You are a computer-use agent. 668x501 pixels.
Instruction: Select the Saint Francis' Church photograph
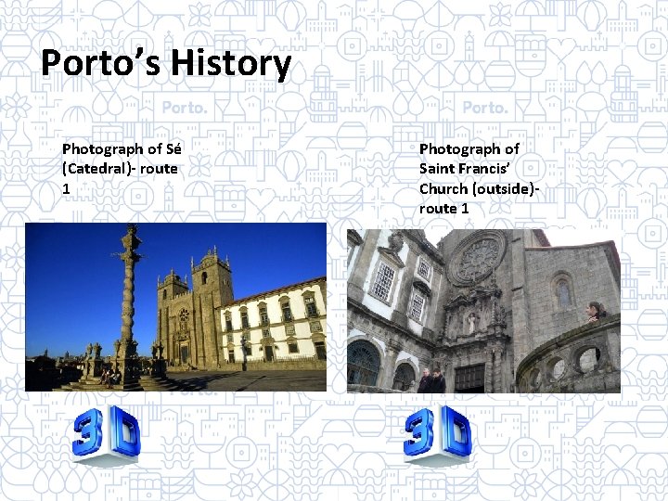coord(483,311)
